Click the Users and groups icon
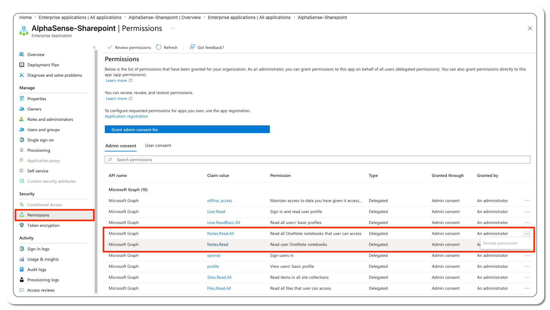This screenshot has width=550, height=310. tap(22, 130)
